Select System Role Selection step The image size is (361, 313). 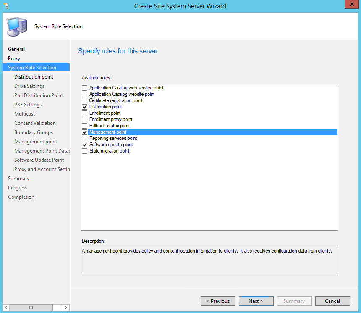click(36, 68)
